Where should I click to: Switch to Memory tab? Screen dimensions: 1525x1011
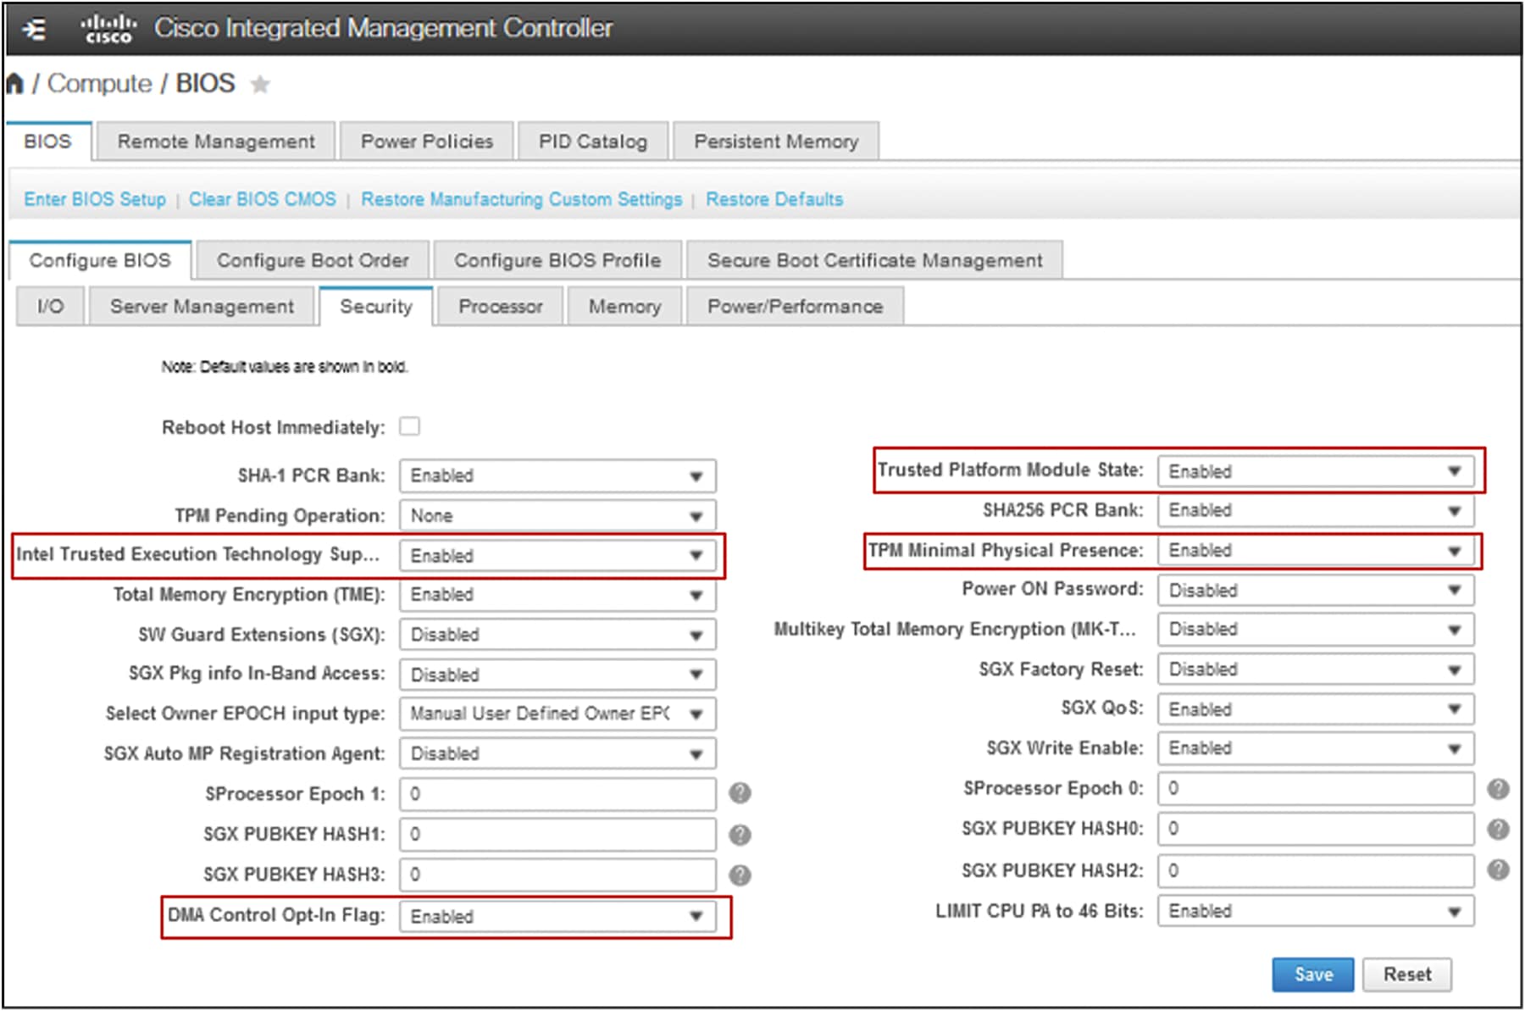pos(625,306)
